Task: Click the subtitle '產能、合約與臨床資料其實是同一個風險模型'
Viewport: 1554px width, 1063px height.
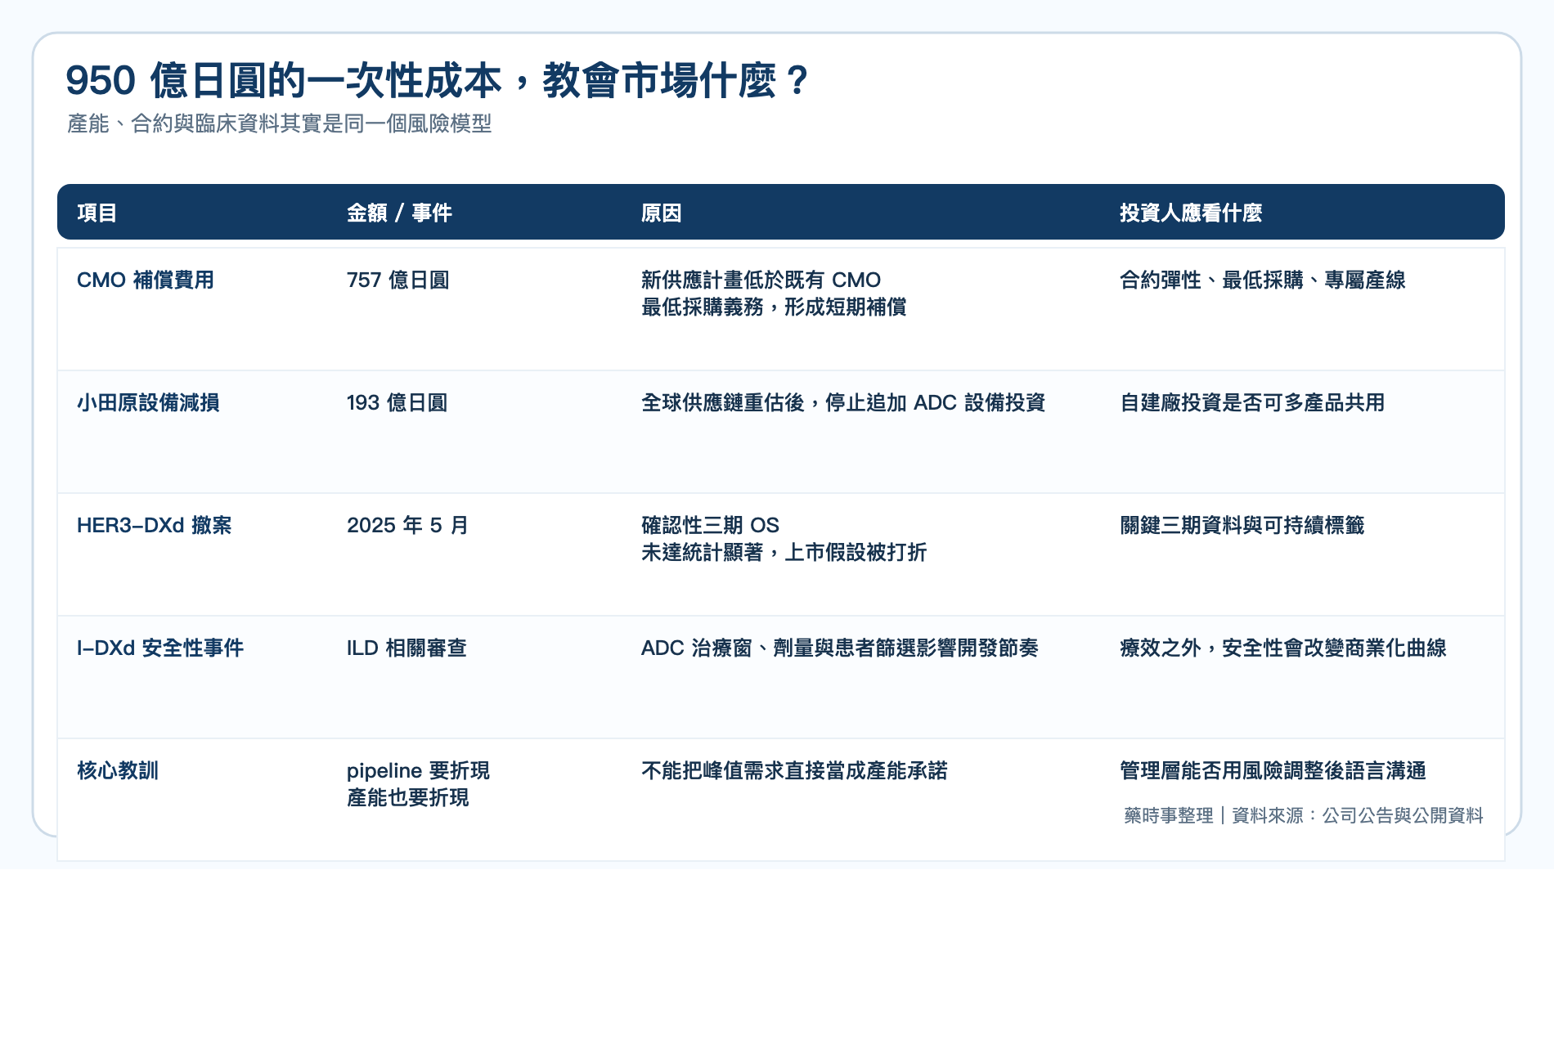Action: tap(279, 123)
